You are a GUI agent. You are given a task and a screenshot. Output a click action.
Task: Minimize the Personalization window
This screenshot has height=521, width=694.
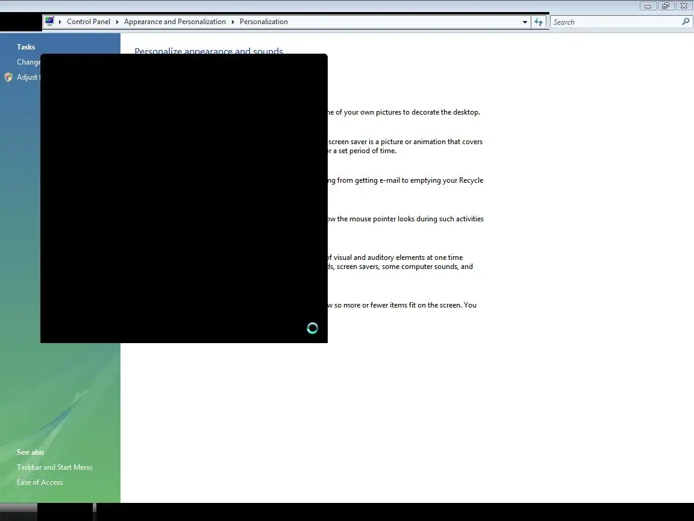(648, 6)
